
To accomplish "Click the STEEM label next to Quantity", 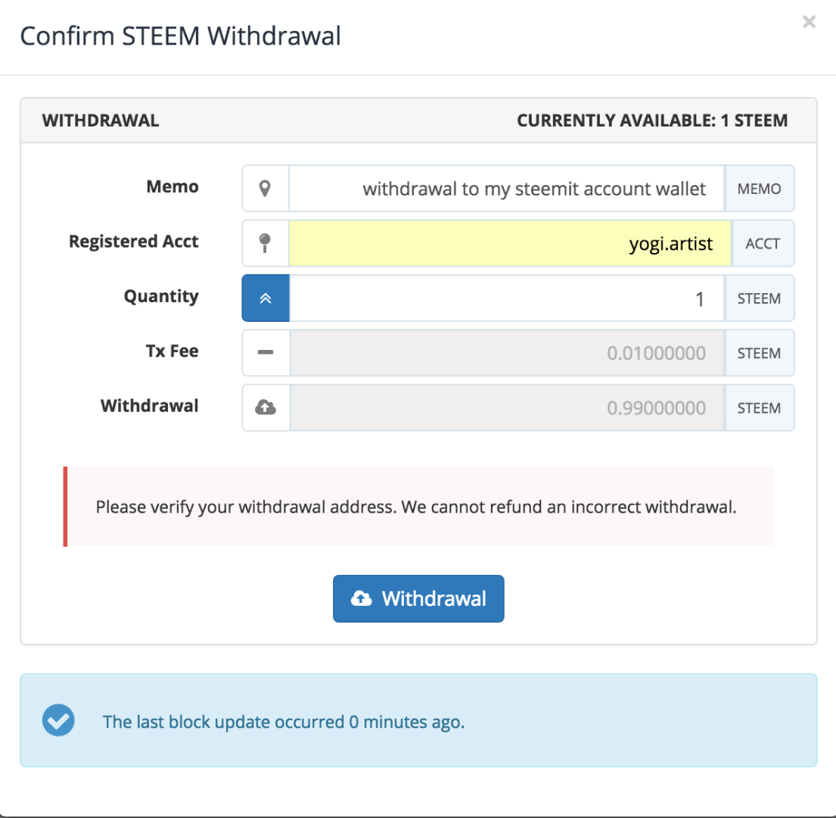I will pos(759,298).
